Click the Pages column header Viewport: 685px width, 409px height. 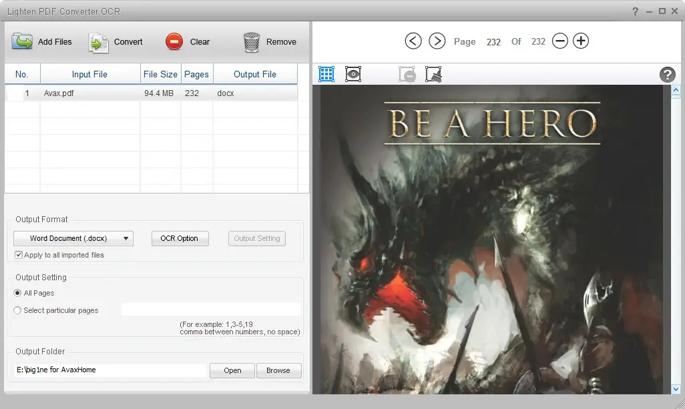click(196, 74)
